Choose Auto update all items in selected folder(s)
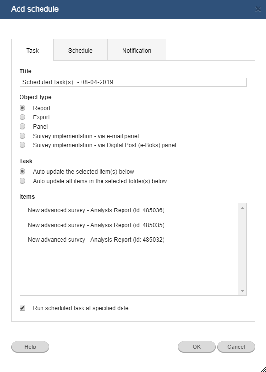This screenshot has width=266, height=372. tap(22, 181)
